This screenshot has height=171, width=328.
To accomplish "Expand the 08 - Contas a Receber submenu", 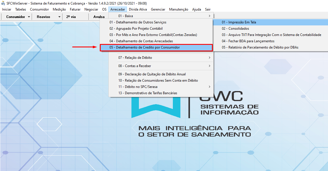I will pyautogui.click(x=210, y=66).
